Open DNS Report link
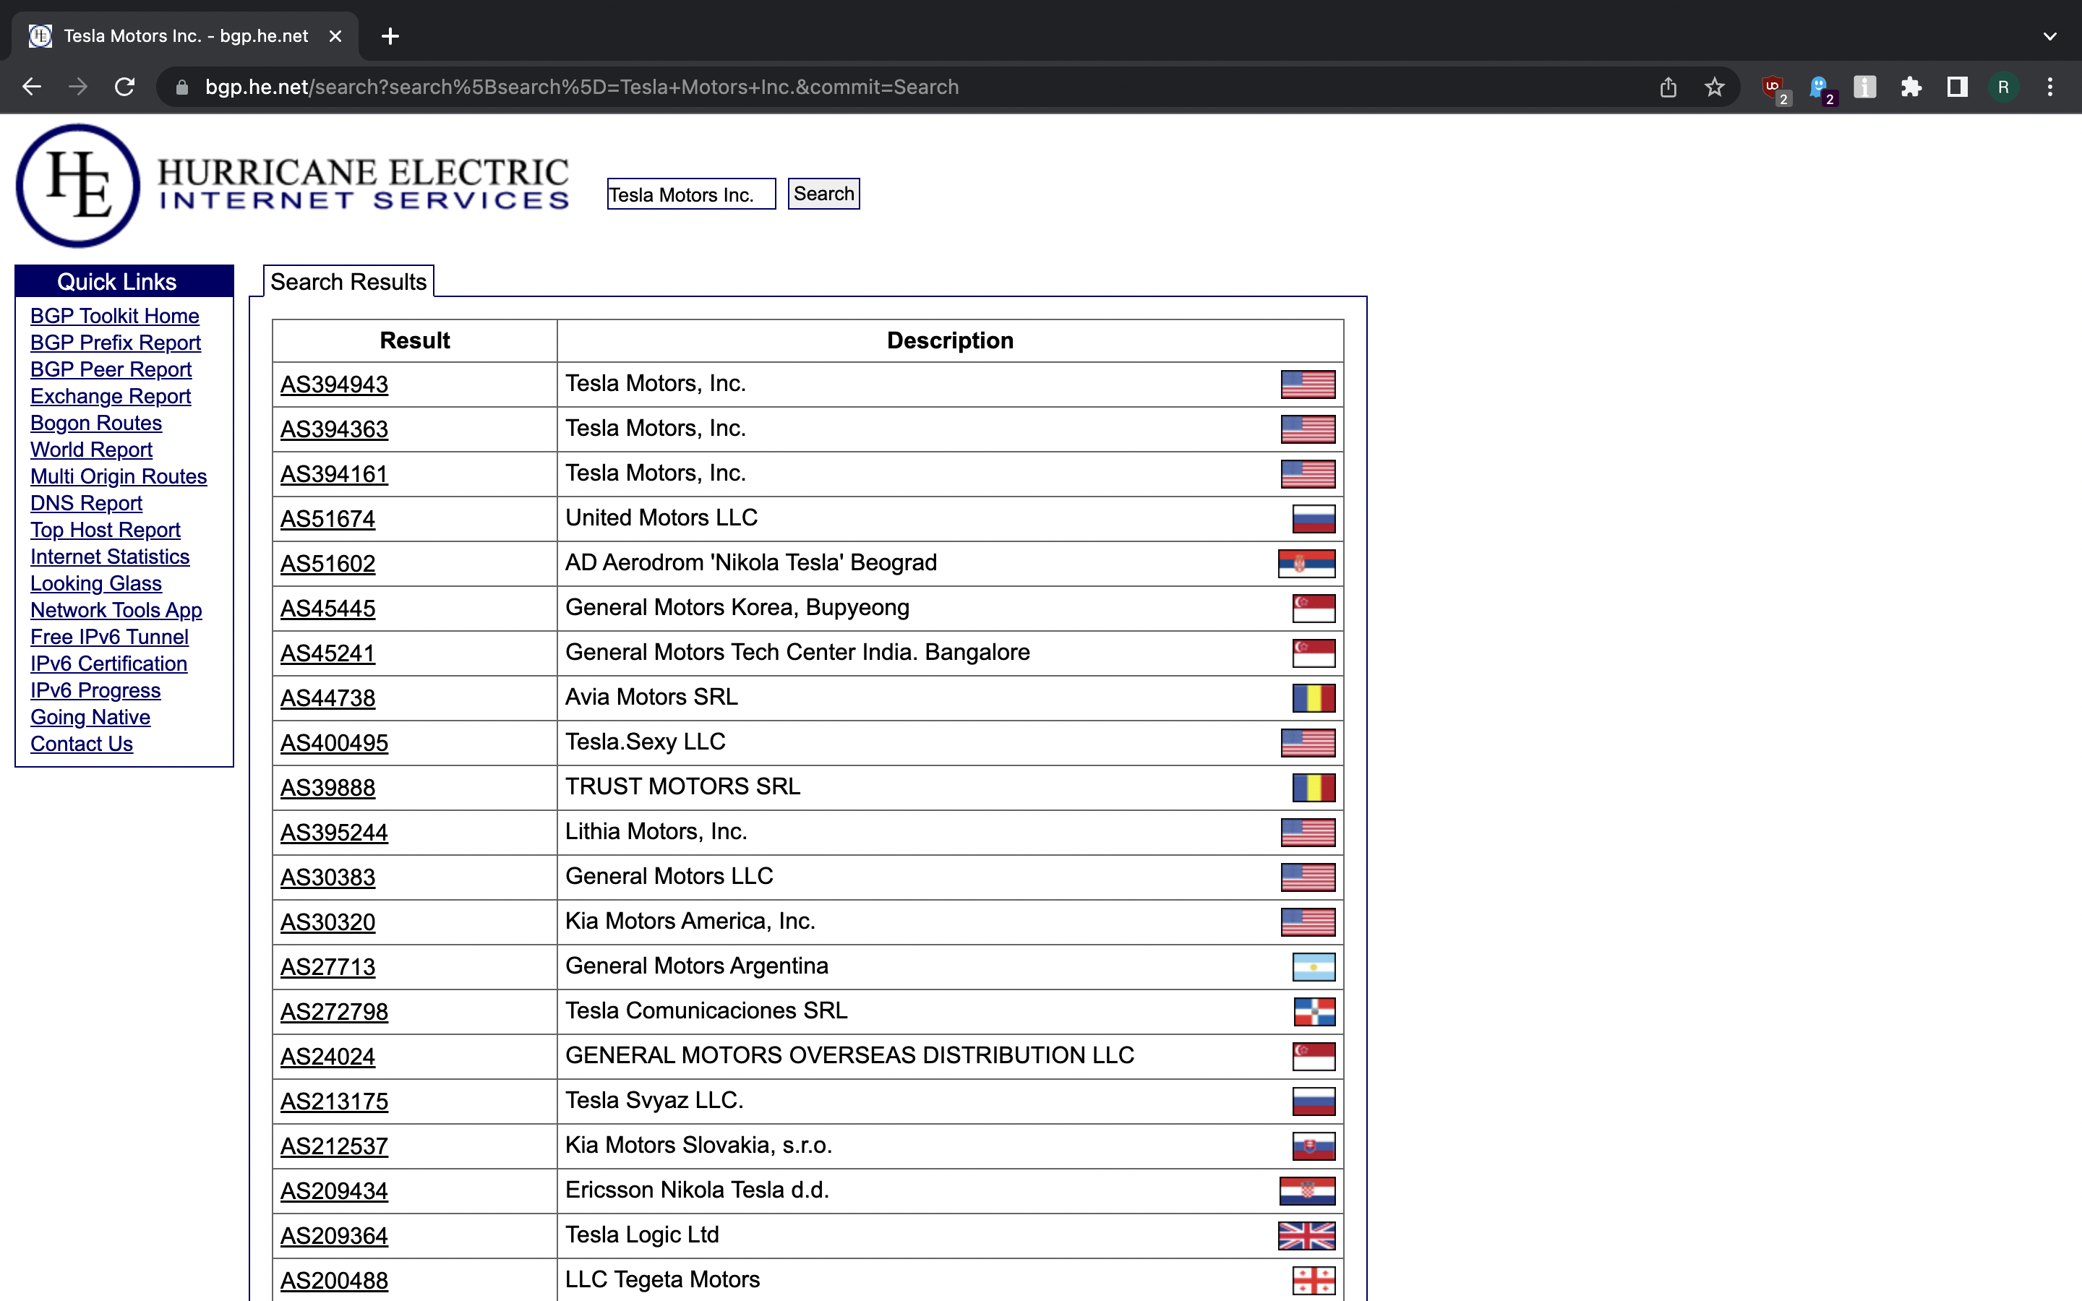This screenshot has width=2082, height=1301. [x=86, y=502]
